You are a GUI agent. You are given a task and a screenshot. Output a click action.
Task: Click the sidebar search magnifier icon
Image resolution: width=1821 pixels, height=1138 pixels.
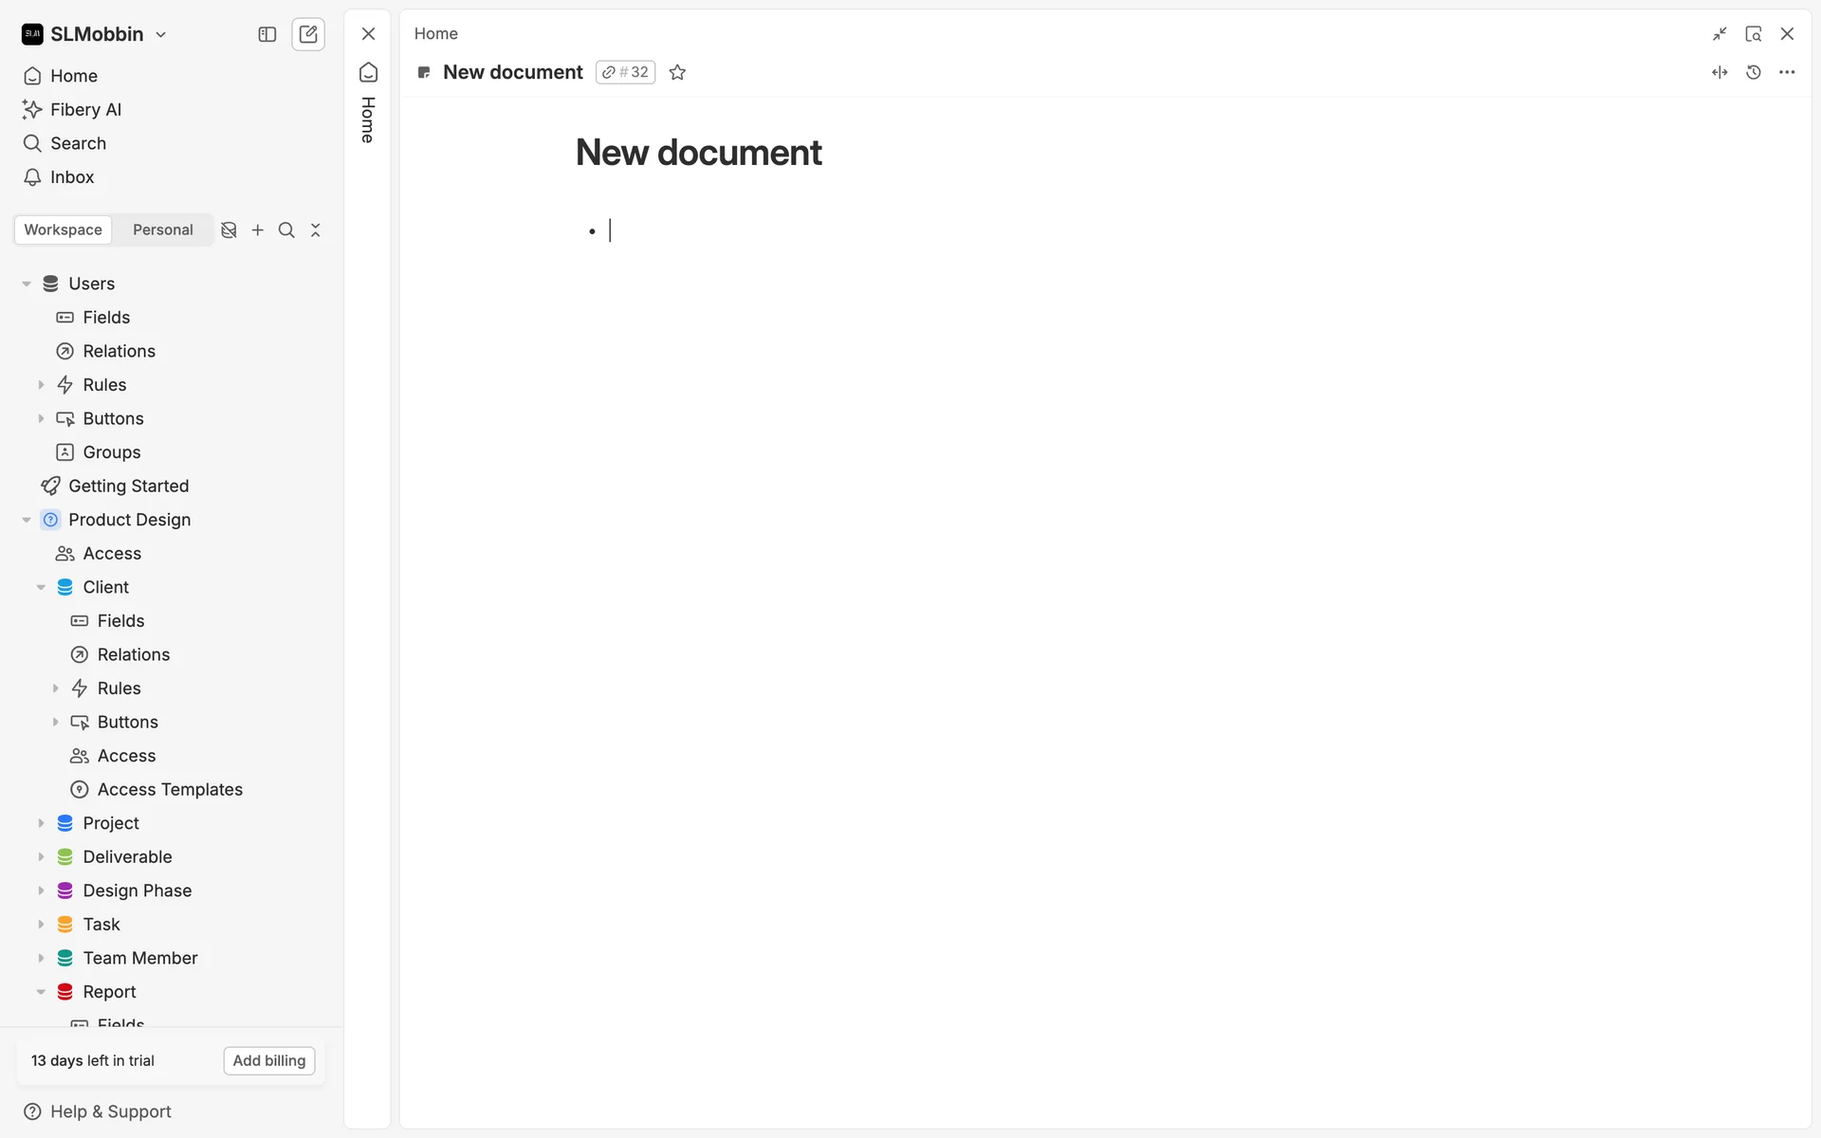286,230
